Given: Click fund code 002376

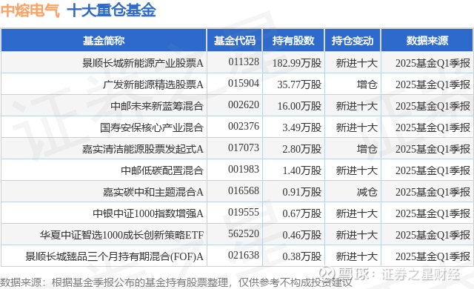Looking at the screenshot, I should point(244,127).
